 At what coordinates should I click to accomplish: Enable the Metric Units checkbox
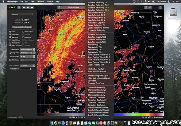(10, 43)
